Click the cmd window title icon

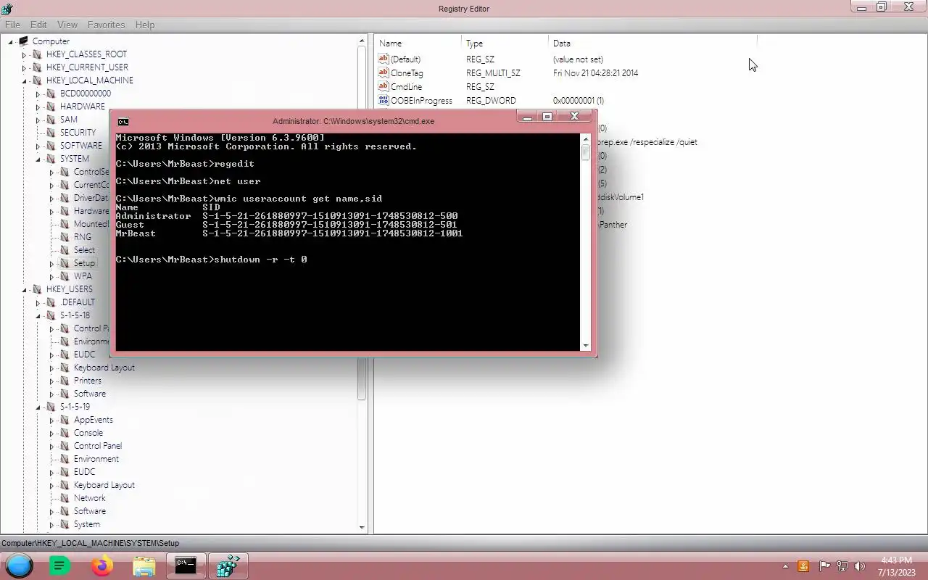coord(123,121)
